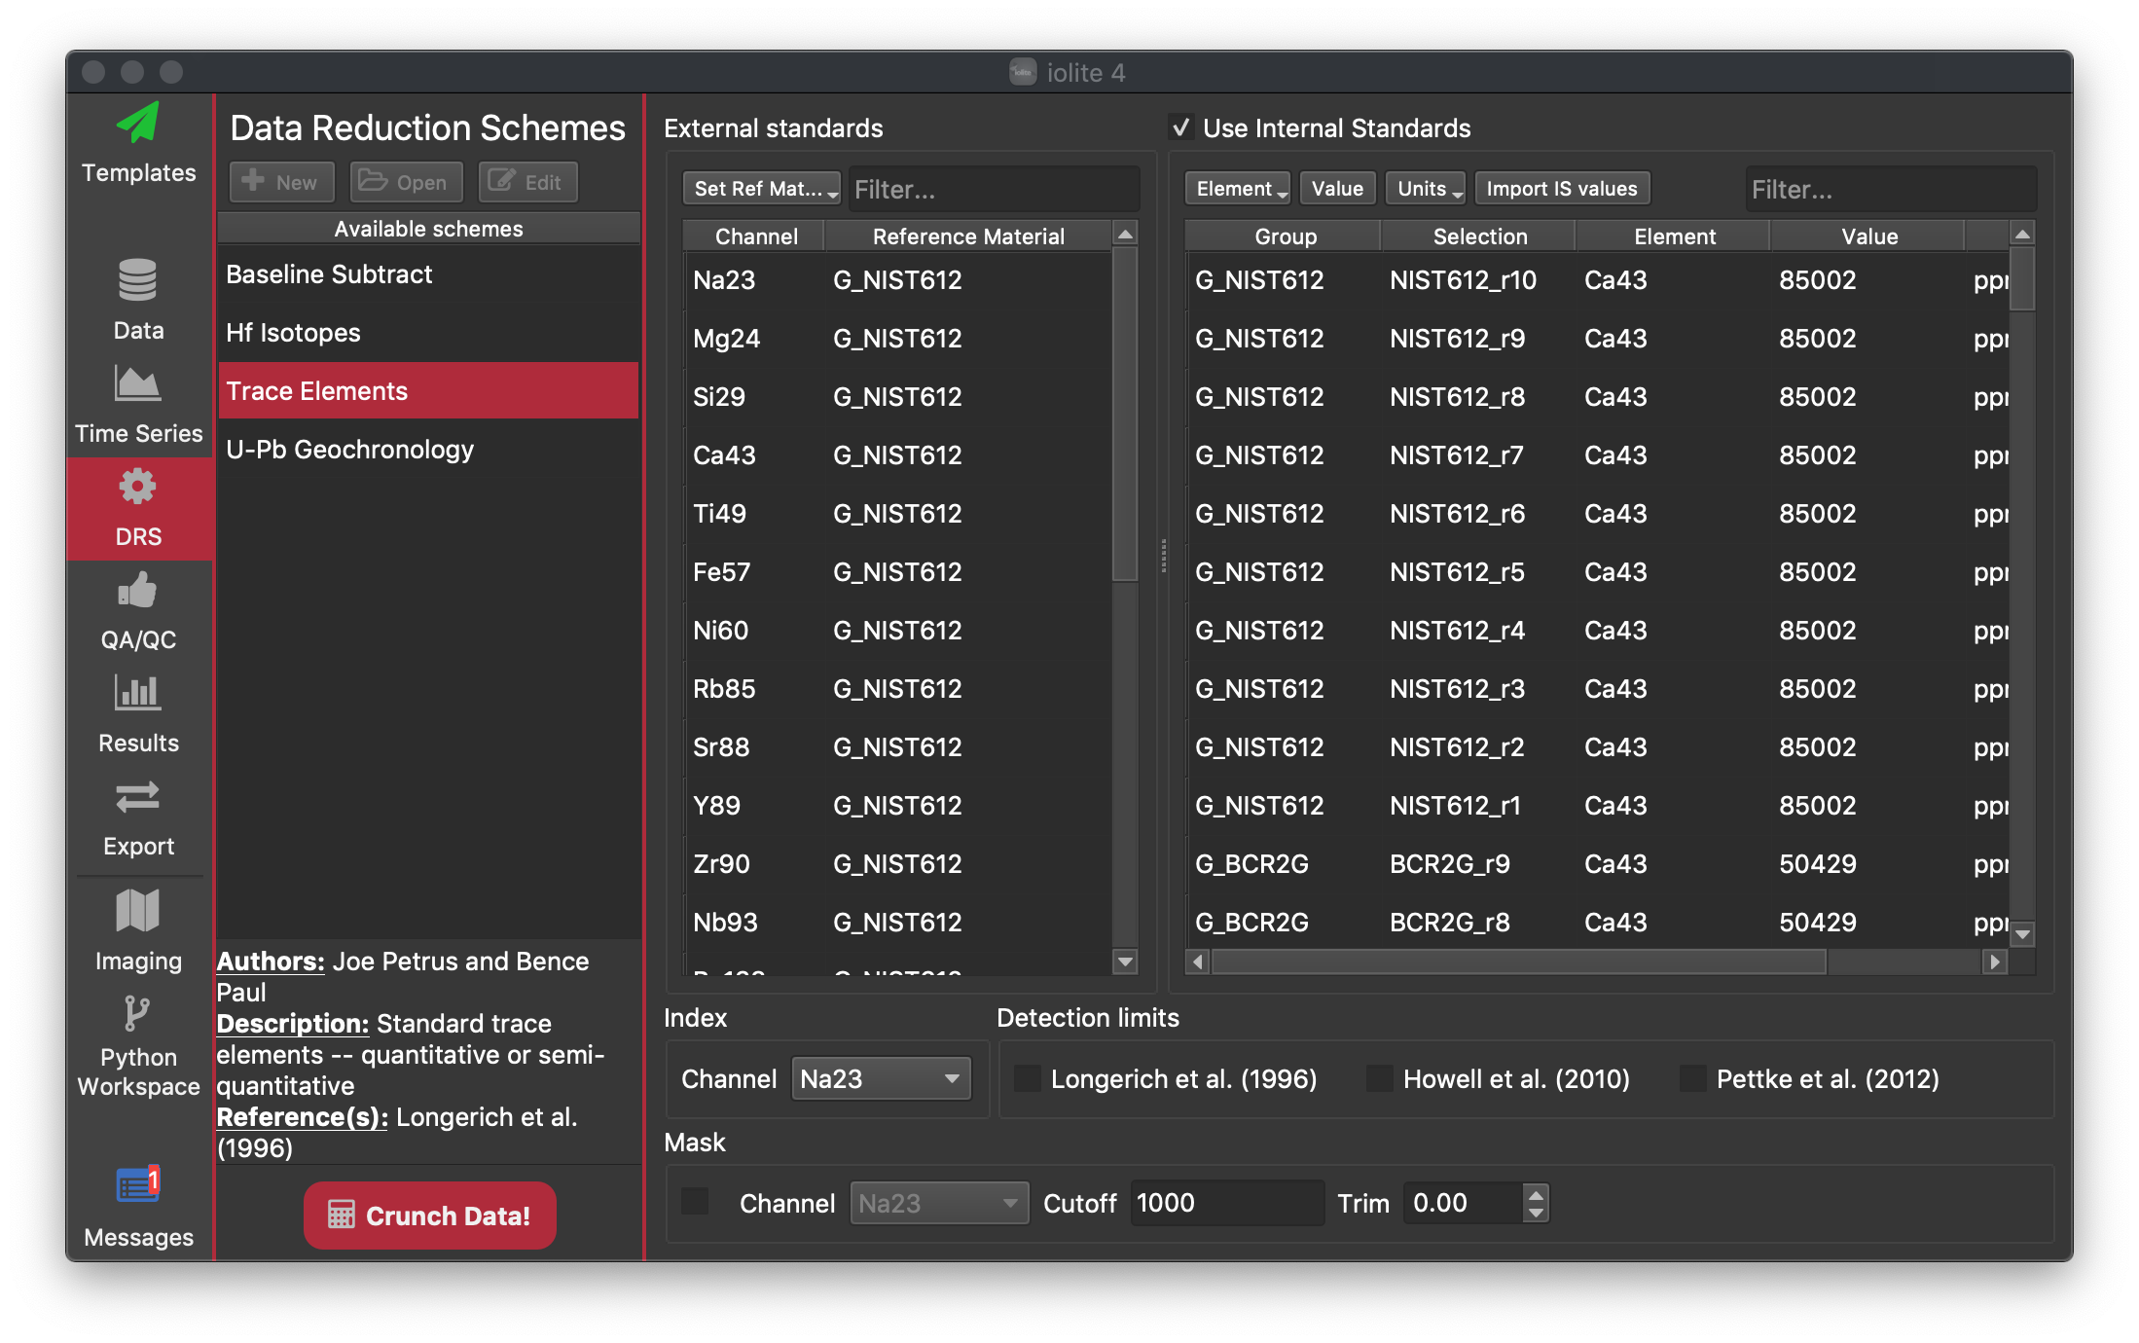Select the Si29 channel row
This screenshot has width=2139, height=1343.
point(896,397)
